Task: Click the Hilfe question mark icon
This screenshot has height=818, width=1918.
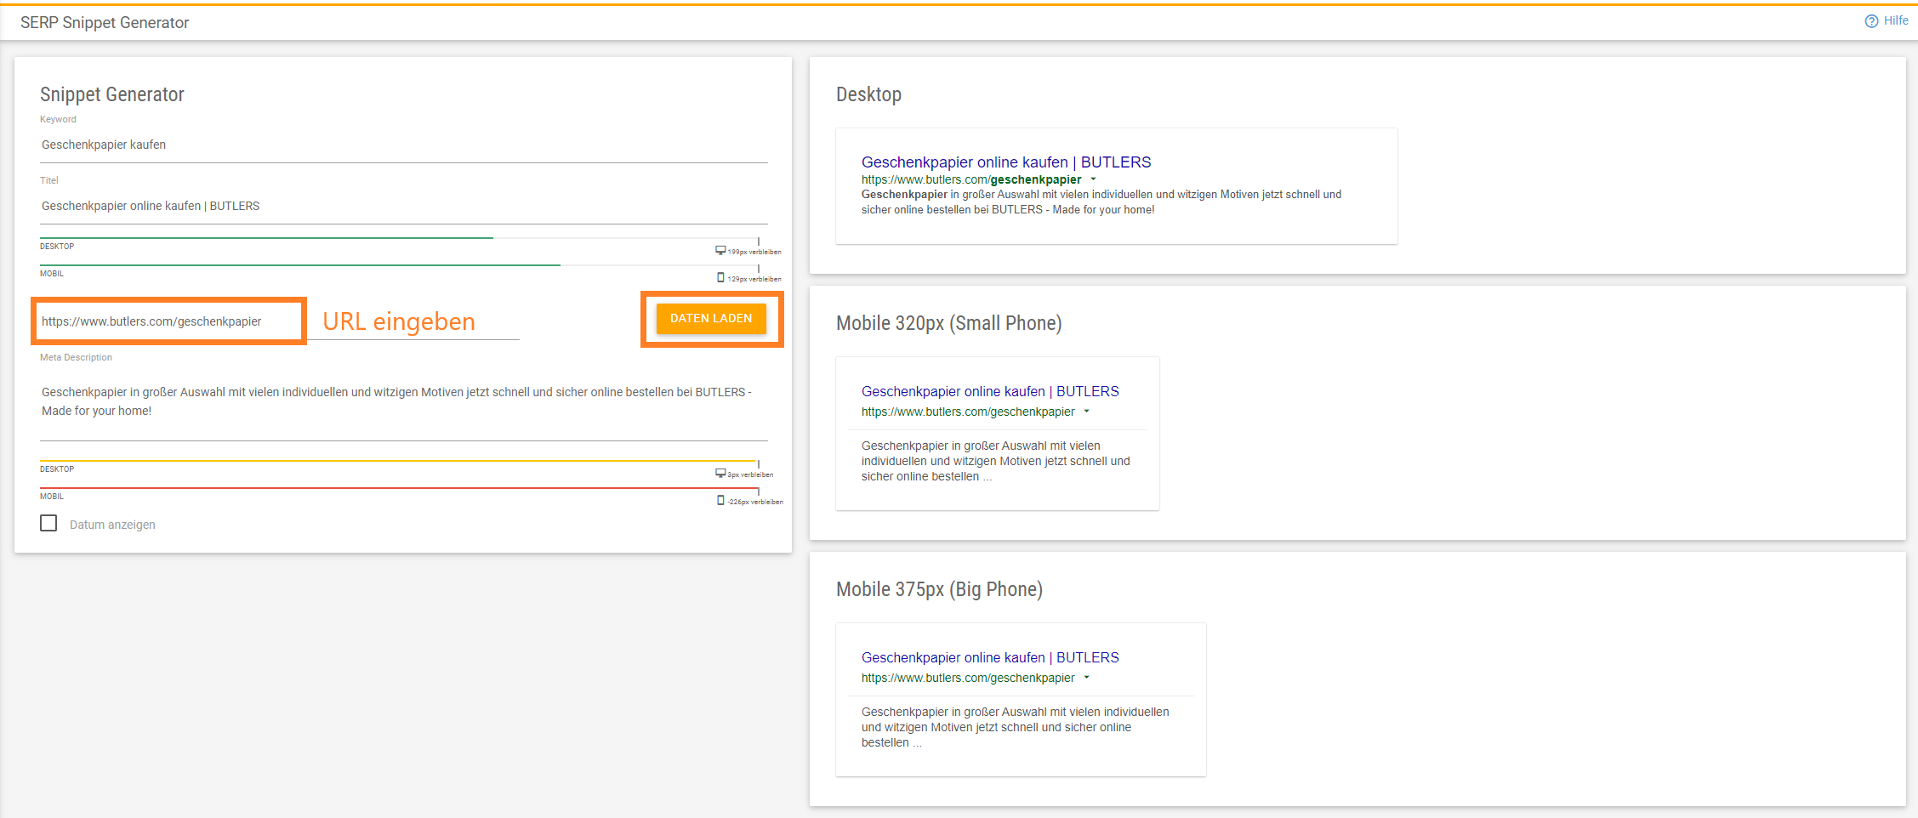Action: [x=1871, y=21]
